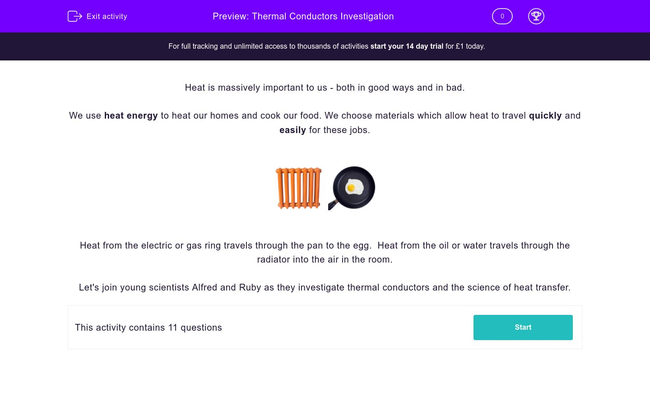Click the "Preview: Thermal Conductors Investigation" title

click(x=303, y=16)
